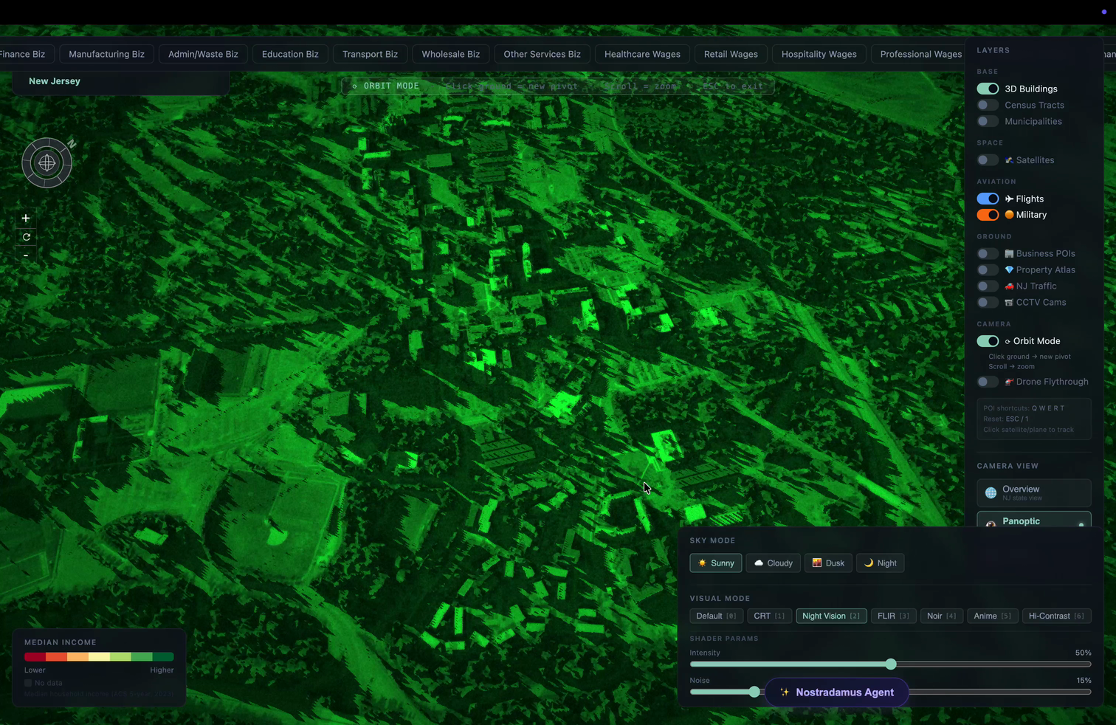Select the Manufacturing Biz tab
The width and height of the screenshot is (1116, 725).
tap(106, 54)
